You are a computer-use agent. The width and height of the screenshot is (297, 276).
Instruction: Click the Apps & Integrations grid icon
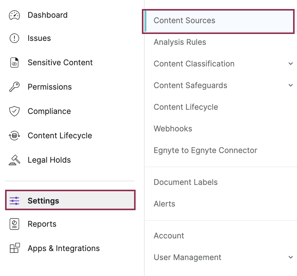tap(14, 248)
